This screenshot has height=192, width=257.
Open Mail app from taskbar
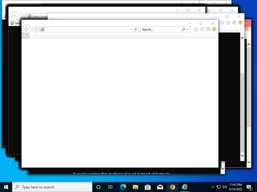[x=160, y=187]
